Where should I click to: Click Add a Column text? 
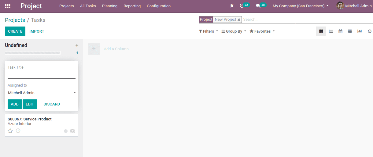[116, 49]
